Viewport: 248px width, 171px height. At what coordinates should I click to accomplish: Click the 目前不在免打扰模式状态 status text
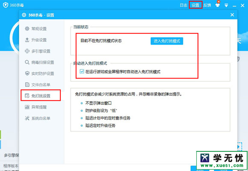(101, 41)
